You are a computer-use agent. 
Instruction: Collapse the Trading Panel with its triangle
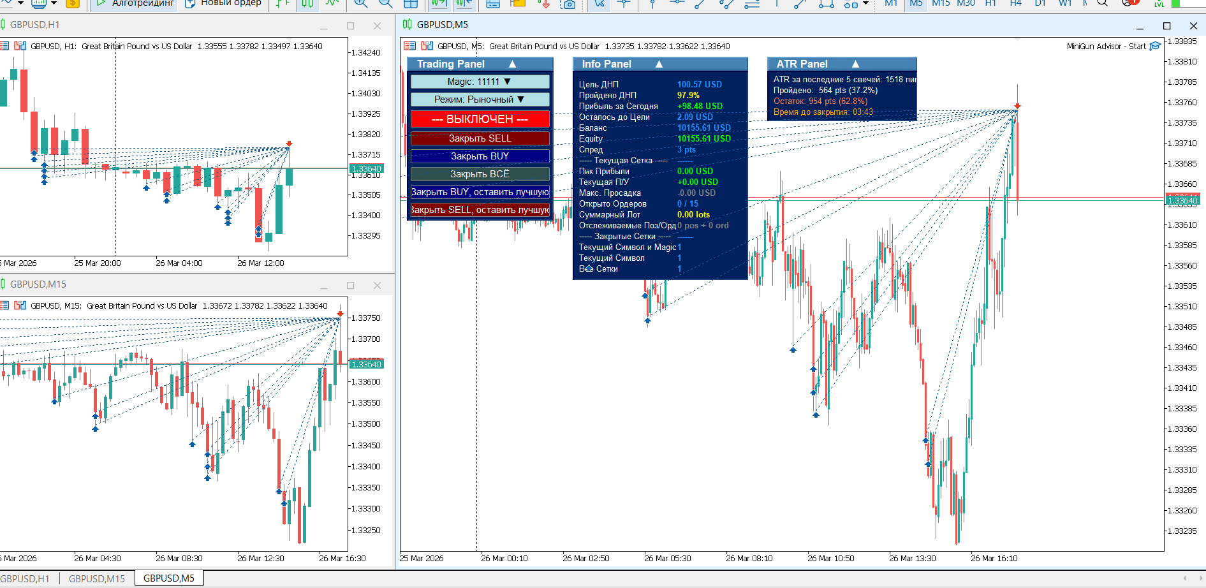coord(512,64)
